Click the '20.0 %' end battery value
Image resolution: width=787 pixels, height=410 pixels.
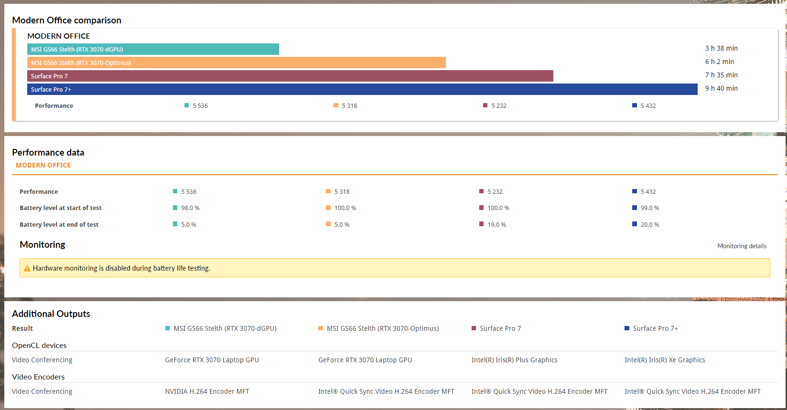(650, 225)
